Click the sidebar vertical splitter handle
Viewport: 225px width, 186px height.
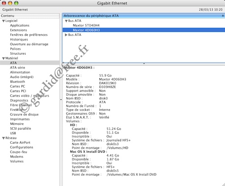pos(61,100)
